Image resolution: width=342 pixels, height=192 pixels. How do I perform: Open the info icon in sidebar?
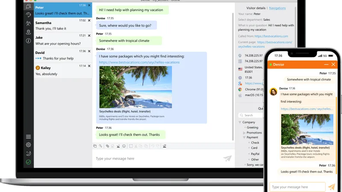(28, 41)
